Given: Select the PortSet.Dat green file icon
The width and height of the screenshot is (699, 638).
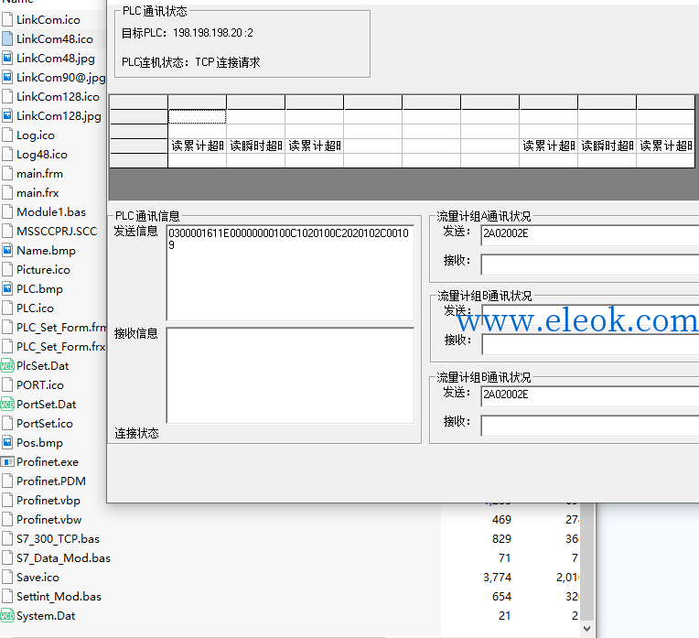Looking at the screenshot, I should 7,405.
